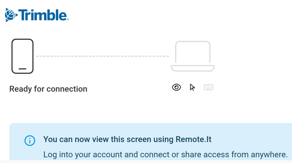Toggle the mouse pointer control icon

tap(193, 88)
